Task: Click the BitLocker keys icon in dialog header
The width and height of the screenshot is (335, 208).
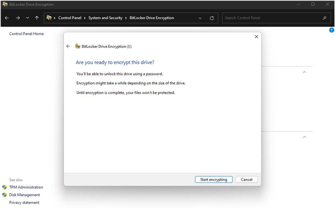Action: coord(77,46)
